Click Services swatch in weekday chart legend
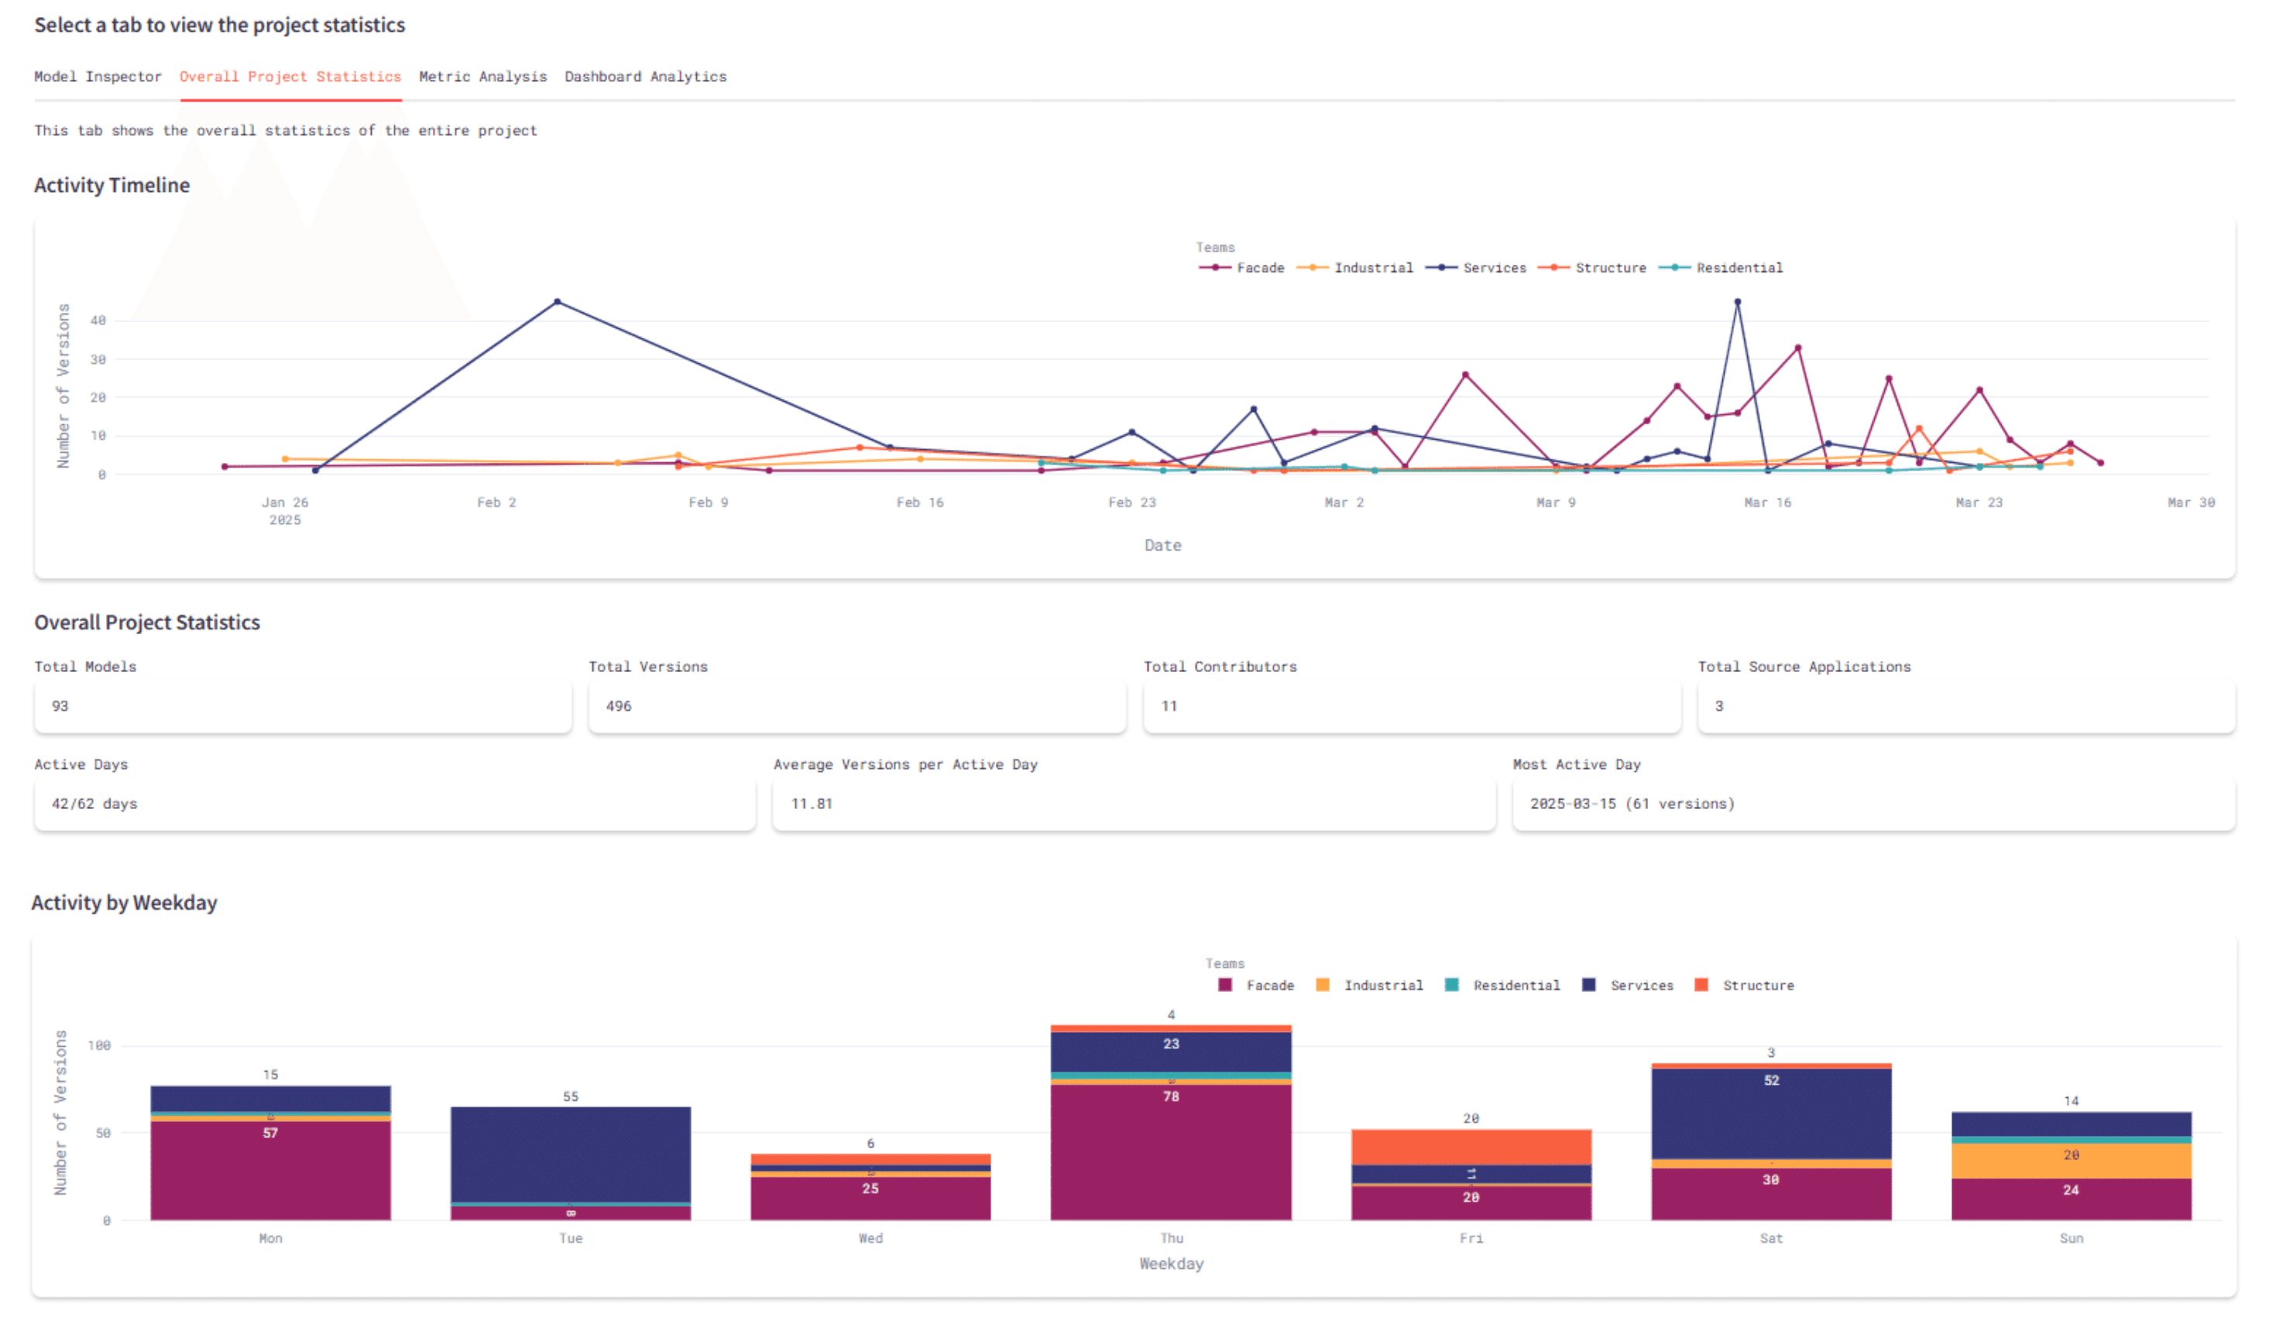 click(x=1588, y=986)
